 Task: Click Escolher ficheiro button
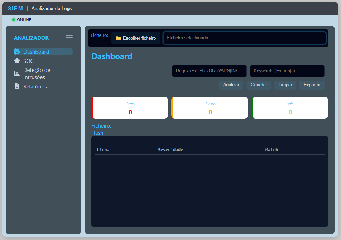point(136,38)
